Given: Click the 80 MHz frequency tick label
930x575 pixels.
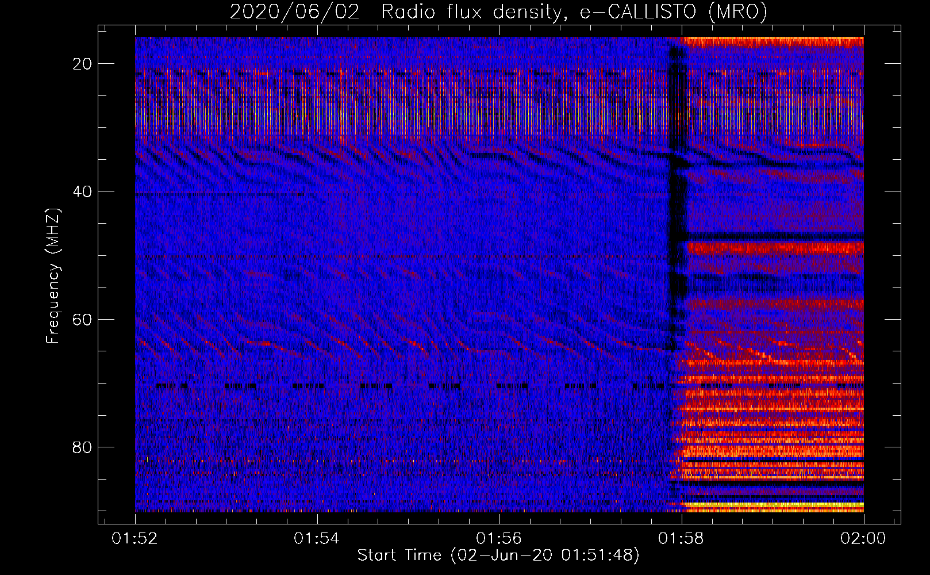Looking at the screenshot, I should coord(83,447).
